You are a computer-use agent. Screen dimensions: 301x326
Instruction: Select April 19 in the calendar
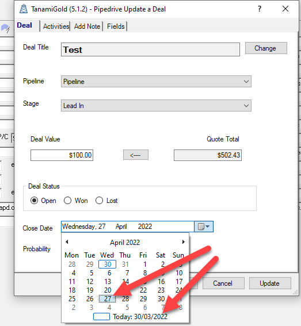[90, 290]
